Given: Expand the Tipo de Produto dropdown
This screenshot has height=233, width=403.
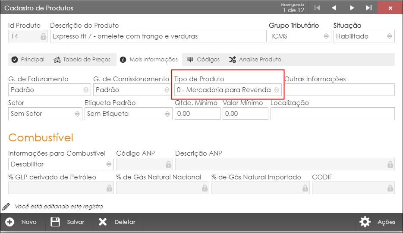Looking at the screenshot, I should 228,90.
